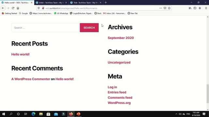The width and height of the screenshot is (209, 117).
Task: Switch to the Ankit TechView Team tab
Action: point(52,3)
